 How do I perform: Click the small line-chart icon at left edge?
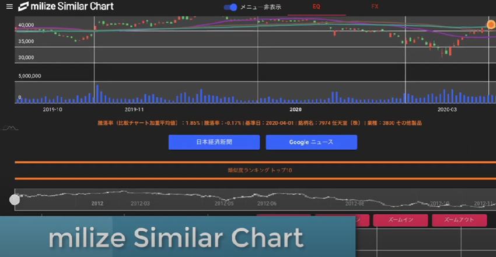[11, 128]
